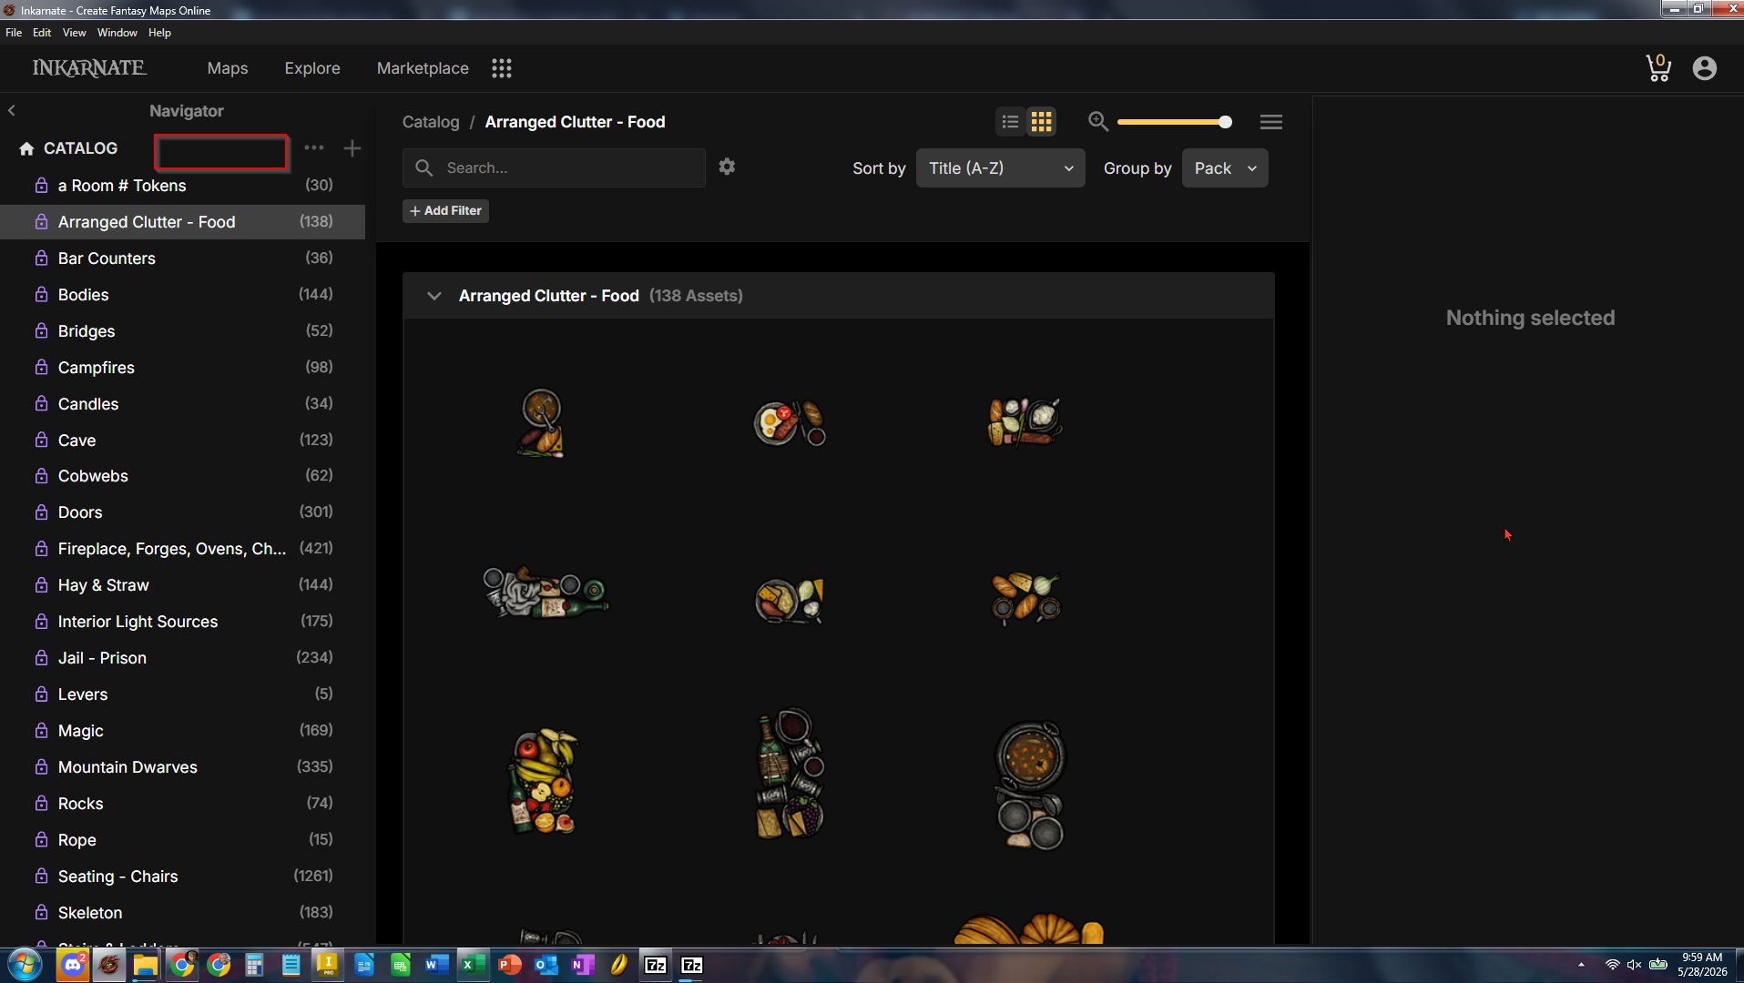Click the plus icon to add a catalog
1744x983 pixels.
pyautogui.click(x=352, y=148)
